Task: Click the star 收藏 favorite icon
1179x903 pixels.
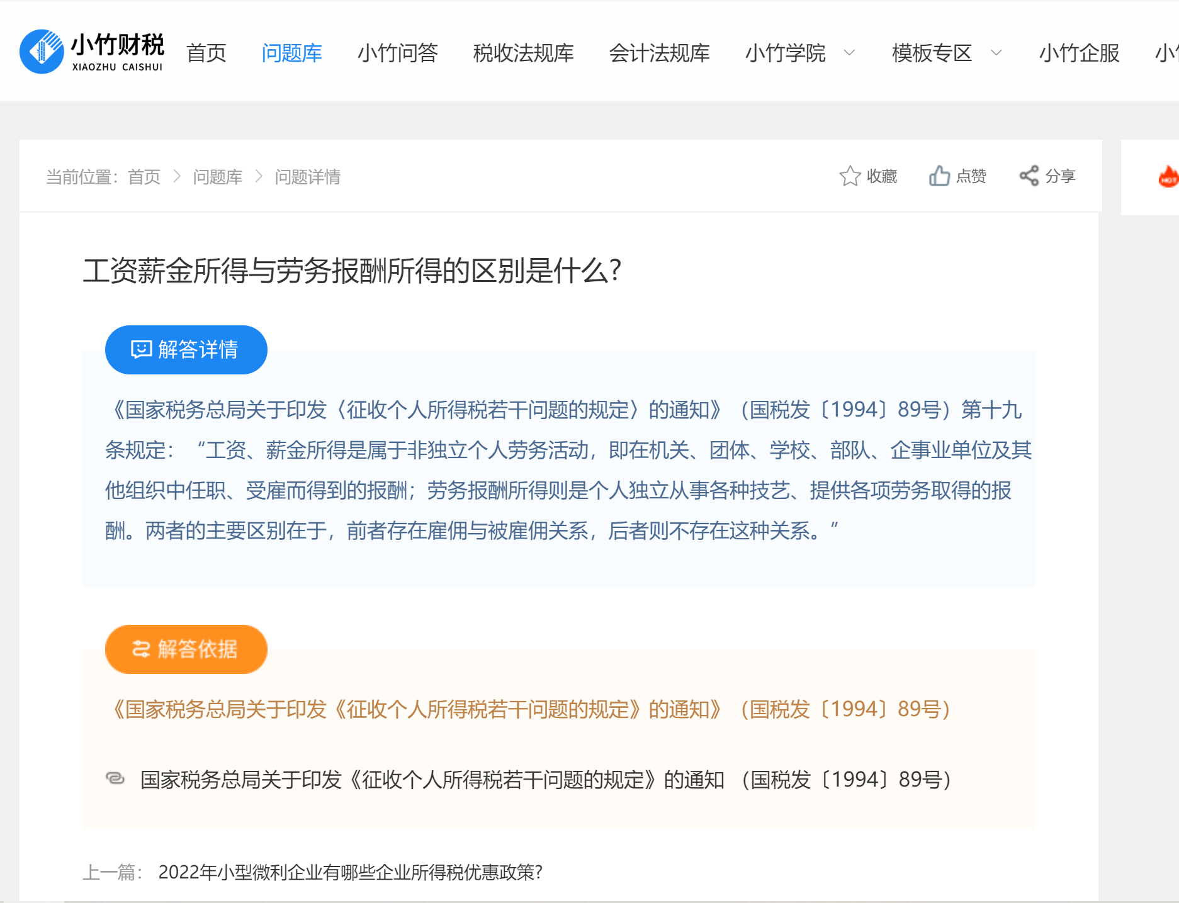Action: click(x=849, y=176)
